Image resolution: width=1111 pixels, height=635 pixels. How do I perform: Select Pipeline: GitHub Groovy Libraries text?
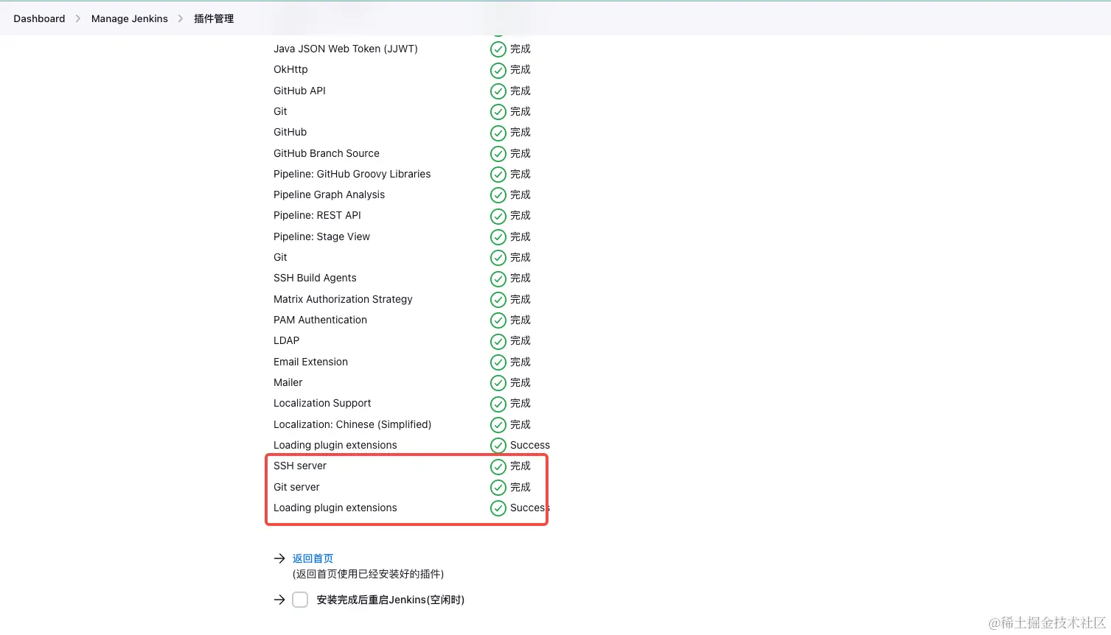coord(352,174)
